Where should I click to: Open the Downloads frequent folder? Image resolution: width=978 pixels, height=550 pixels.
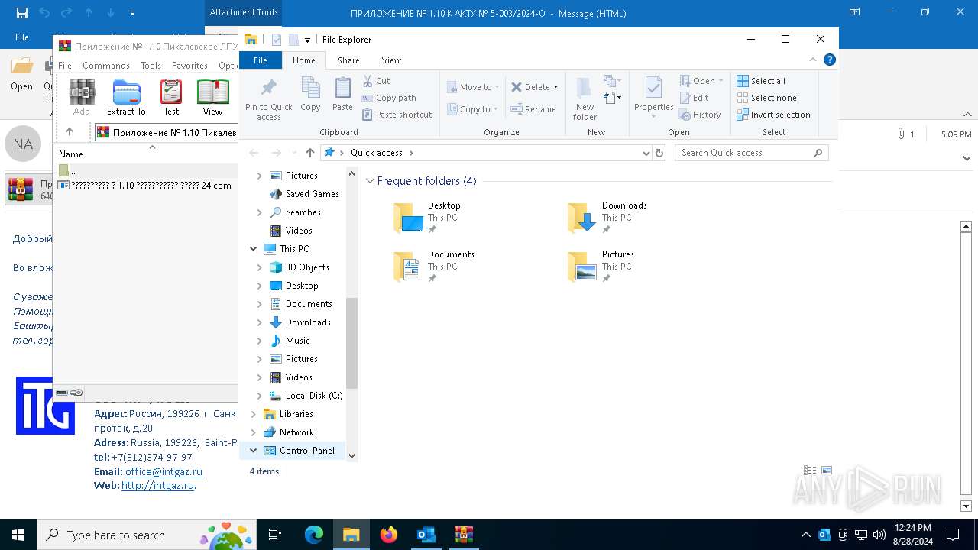[607, 218]
